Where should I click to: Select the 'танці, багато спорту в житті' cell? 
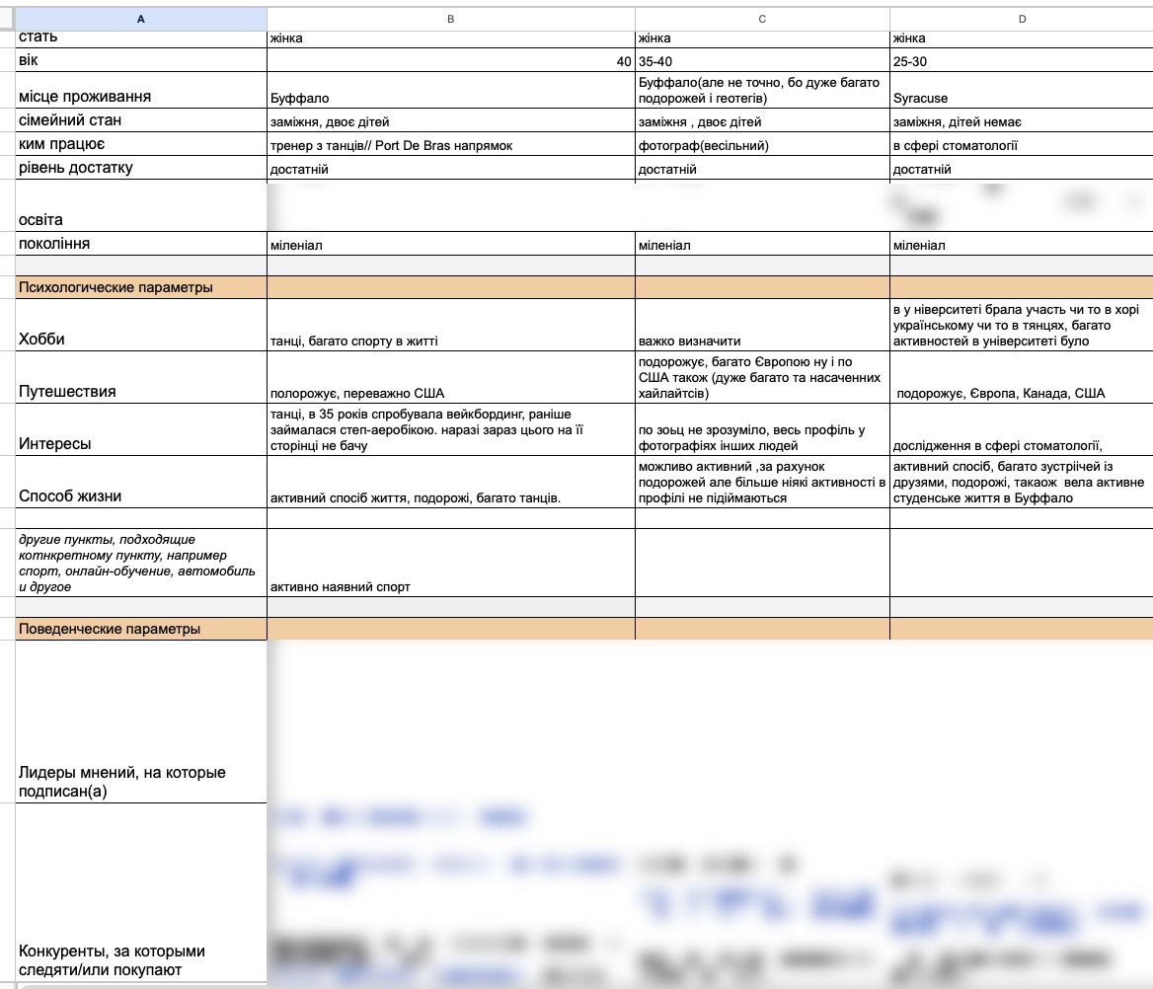[451, 325]
